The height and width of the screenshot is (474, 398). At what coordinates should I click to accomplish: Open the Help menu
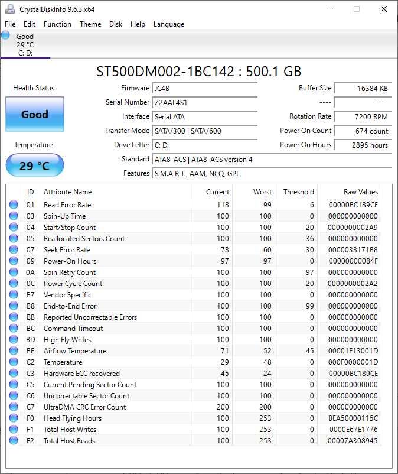point(138,24)
